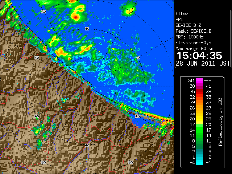This screenshot has height=174, width=232.
Task: Click the 40 range label due south of radar
Action: tap(87, 145)
